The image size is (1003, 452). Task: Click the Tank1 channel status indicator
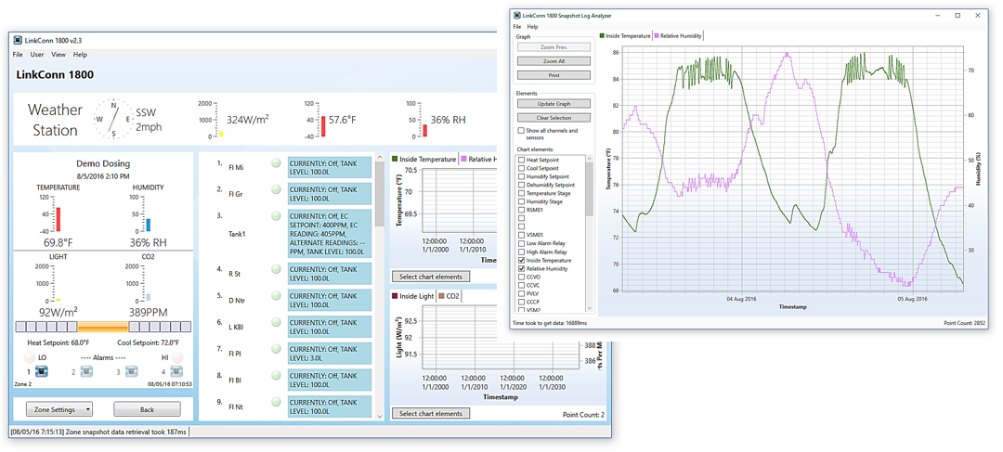[277, 216]
